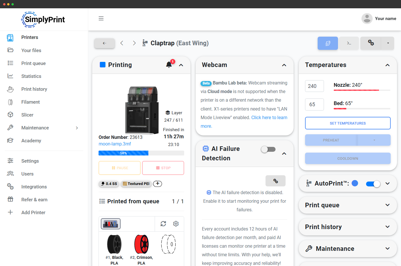Click the bed temperature input field
The width and height of the screenshot is (401, 266).
[314, 105]
